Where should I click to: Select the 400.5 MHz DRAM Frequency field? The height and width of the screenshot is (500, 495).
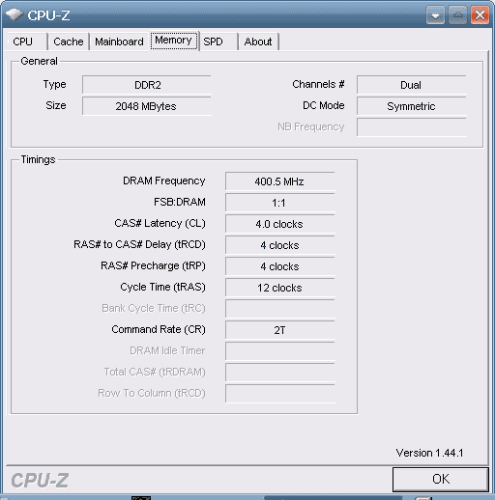[x=280, y=181]
